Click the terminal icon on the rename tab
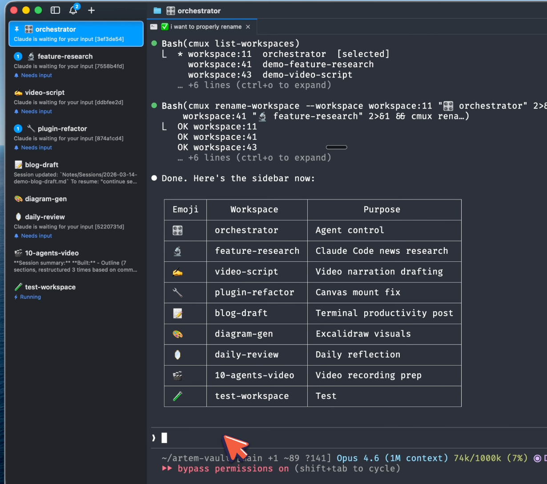The height and width of the screenshot is (484, 547). pyautogui.click(x=153, y=27)
